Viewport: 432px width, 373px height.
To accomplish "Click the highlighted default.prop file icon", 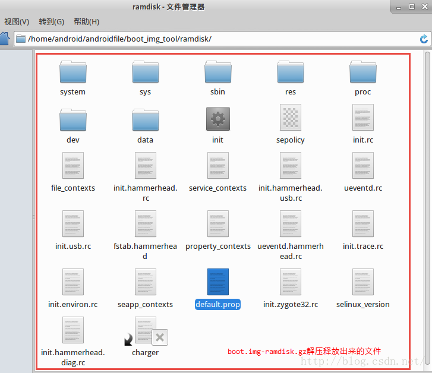I will pos(218,282).
